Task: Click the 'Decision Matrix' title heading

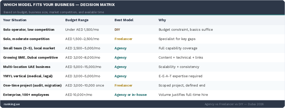Action: (x=59, y=5)
